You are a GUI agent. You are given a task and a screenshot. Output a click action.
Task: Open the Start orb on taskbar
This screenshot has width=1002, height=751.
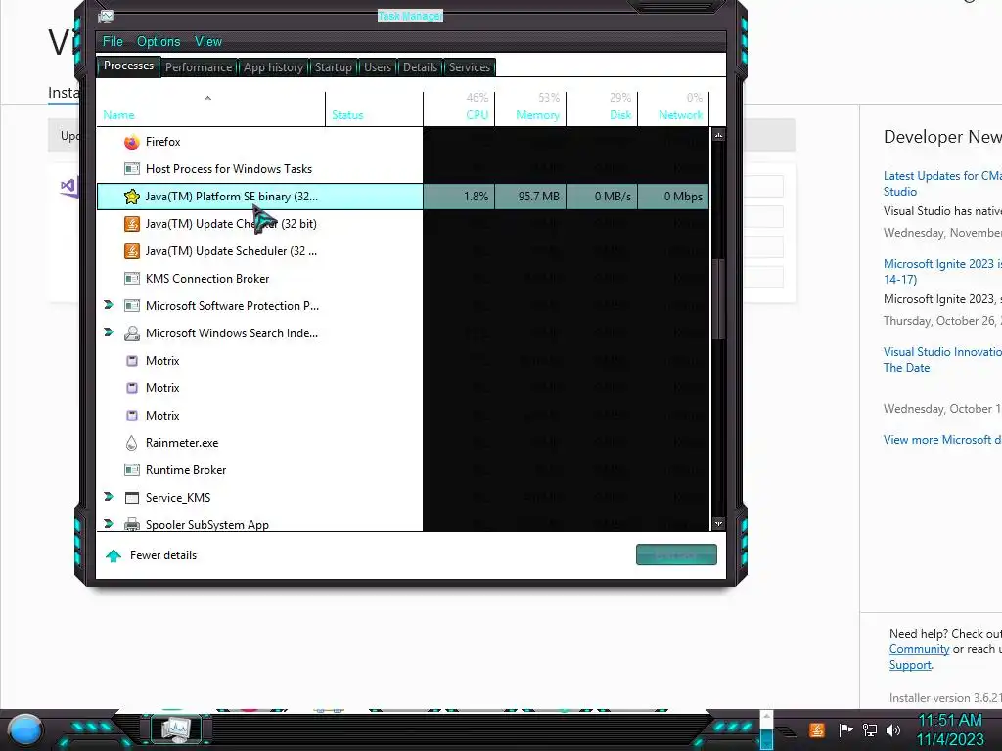[25, 730]
